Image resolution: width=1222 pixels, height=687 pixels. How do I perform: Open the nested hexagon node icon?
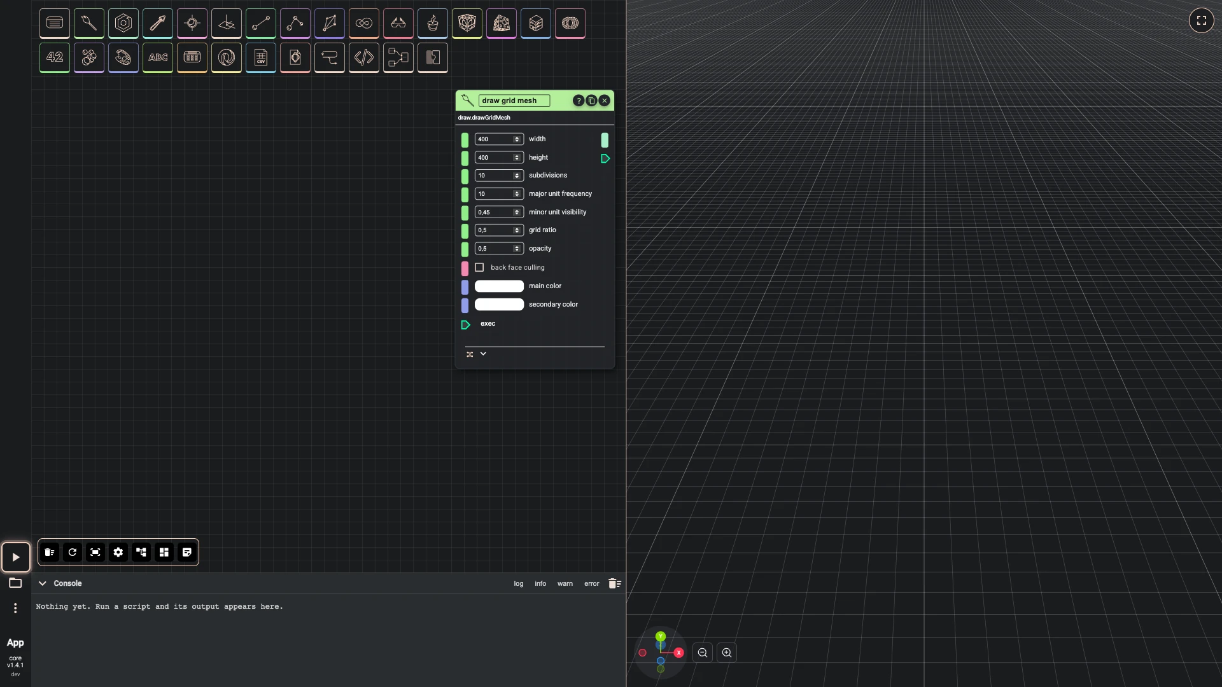[123, 24]
